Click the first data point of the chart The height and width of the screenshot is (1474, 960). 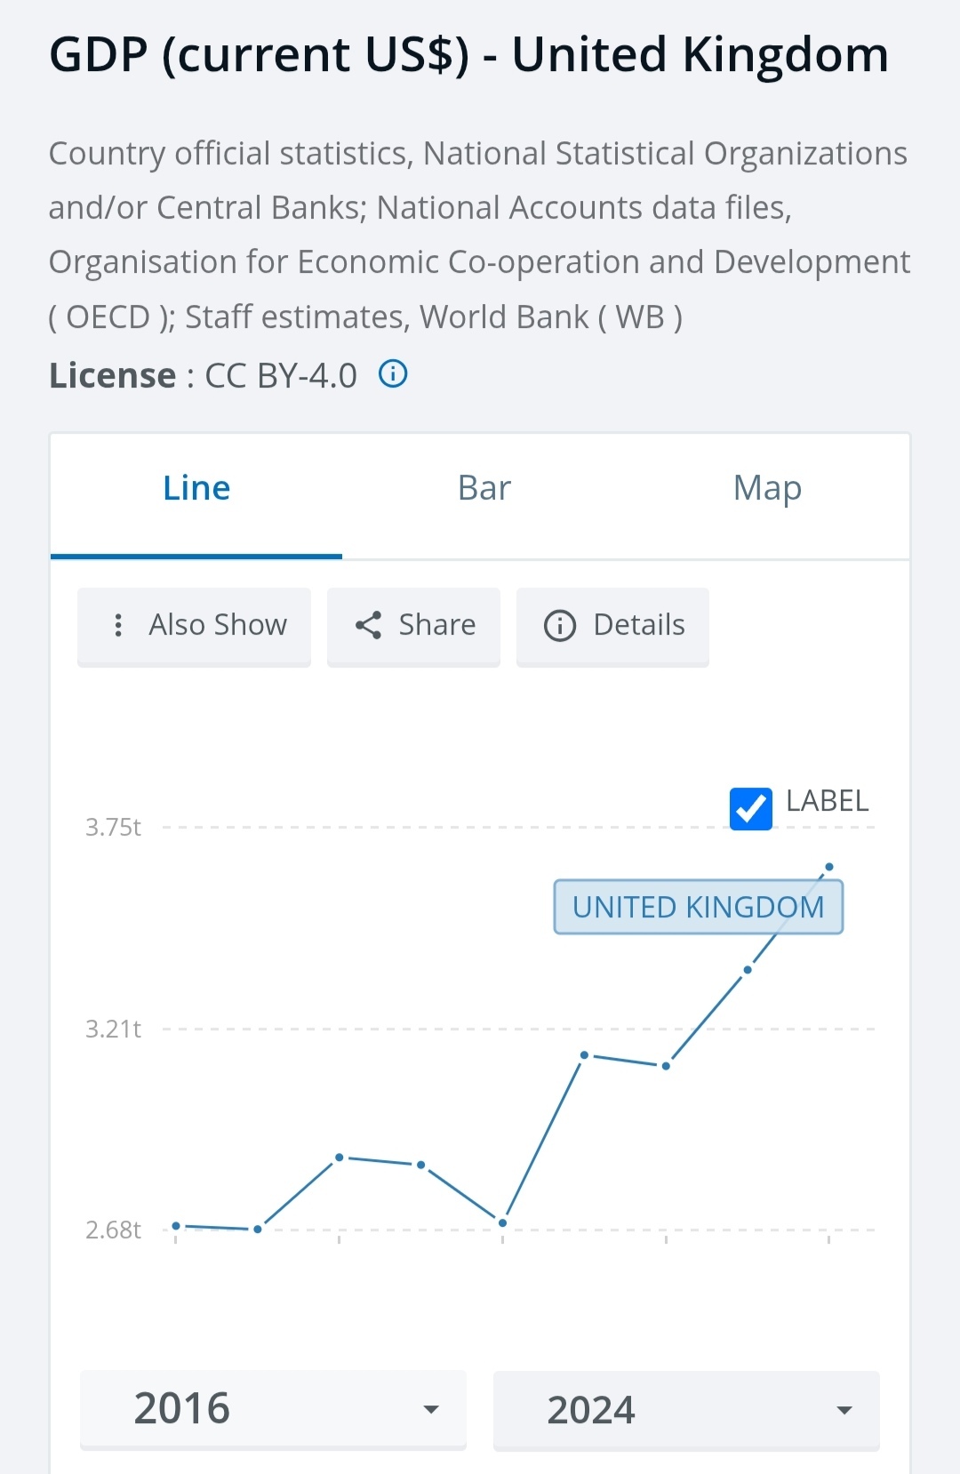[x=176, y=1226]
